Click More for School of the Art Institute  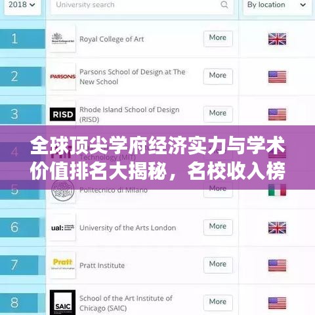[x=218, y=303]
